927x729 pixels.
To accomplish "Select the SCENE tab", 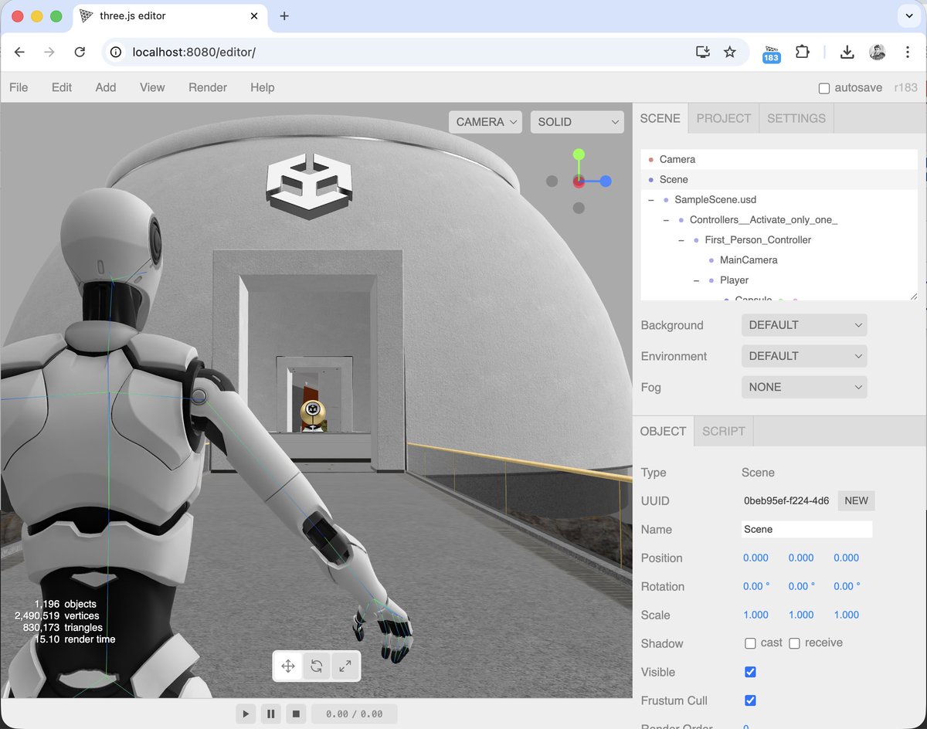I will click(660, 118).
